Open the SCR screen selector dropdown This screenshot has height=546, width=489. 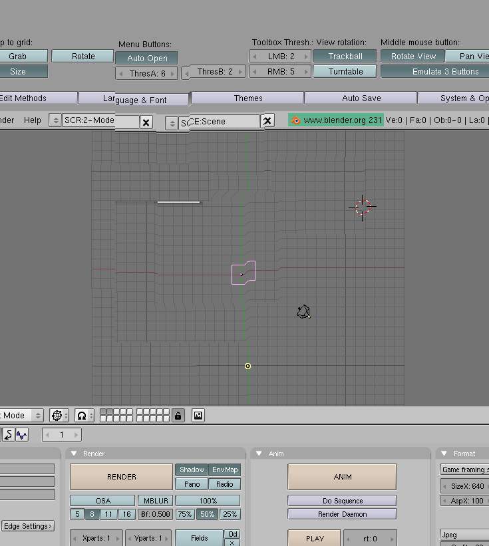56,120
